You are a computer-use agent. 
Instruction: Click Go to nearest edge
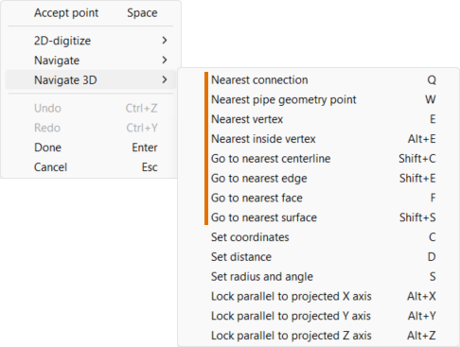319,179
